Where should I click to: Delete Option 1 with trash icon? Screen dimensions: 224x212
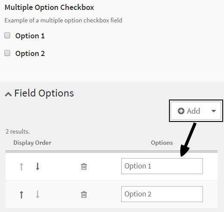click(84, 167)
